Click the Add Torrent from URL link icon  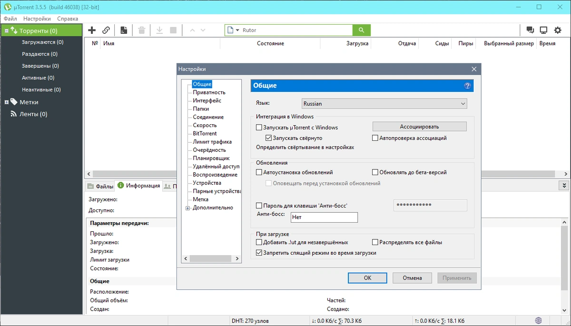(106, 30)
